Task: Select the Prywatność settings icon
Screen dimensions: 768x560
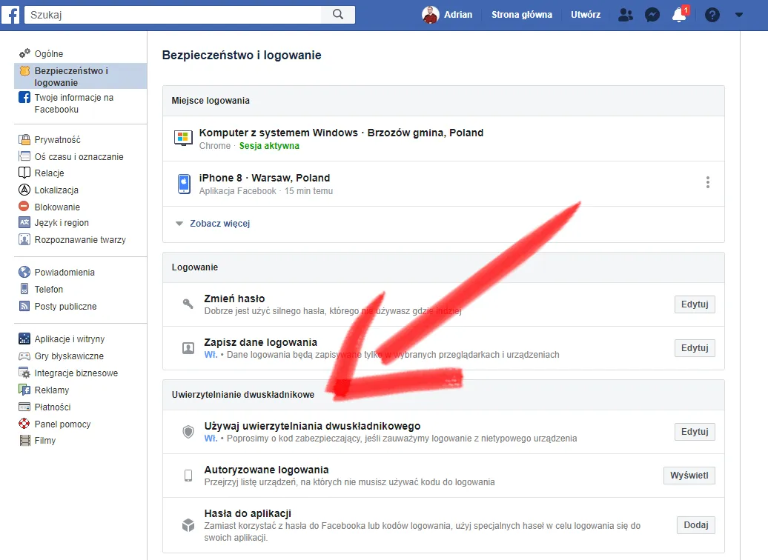Action: point(26,139)
